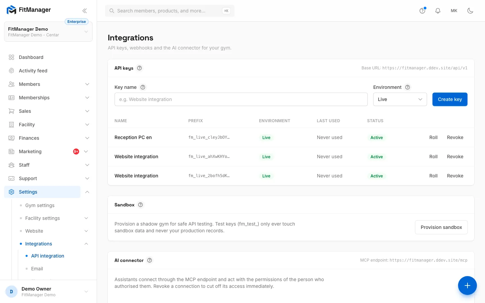Click the search magnifier icon
The image size is (485, 303).
coord(112,11)
